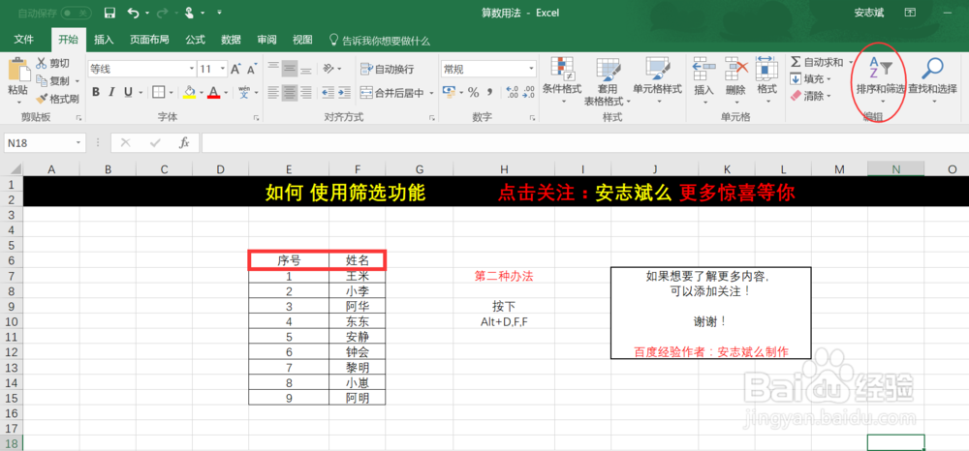Image resolution: width=969 pixels, height=451 pixels.
Task: Click Tell Me (告诉我你想要做什么) search box
Action: point(380,41)
